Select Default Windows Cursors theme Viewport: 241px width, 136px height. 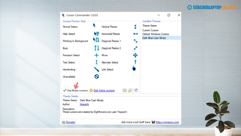[x=161, y=34]
